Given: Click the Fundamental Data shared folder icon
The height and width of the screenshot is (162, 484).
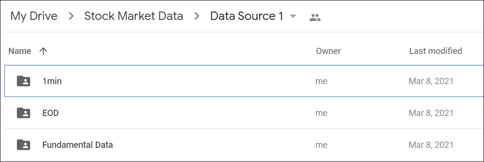Looking at the screenshot, I should click(x=24, y=144).
